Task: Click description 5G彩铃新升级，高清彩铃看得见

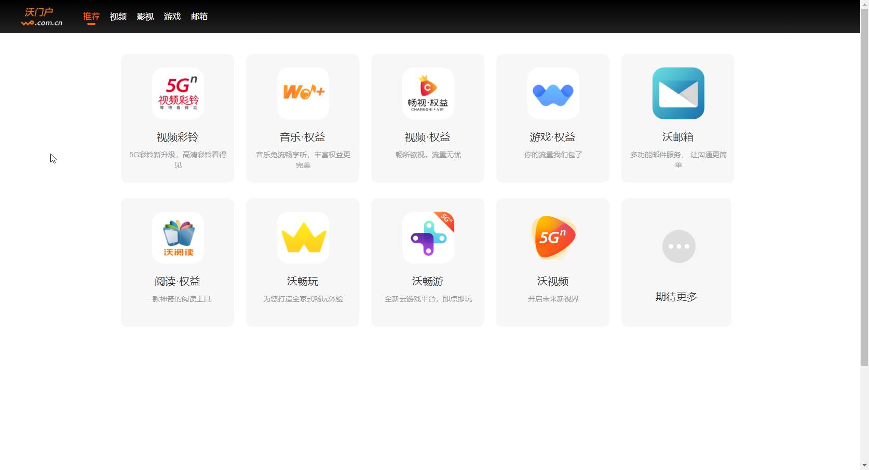Action: coord(178,160)
